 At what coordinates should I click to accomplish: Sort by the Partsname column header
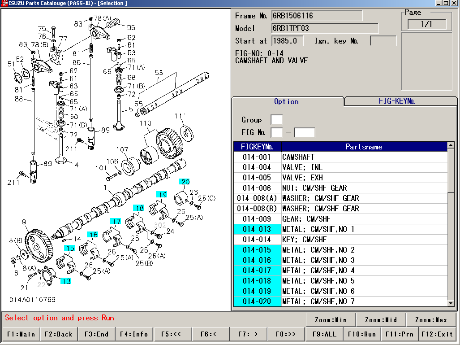(364, 147)
